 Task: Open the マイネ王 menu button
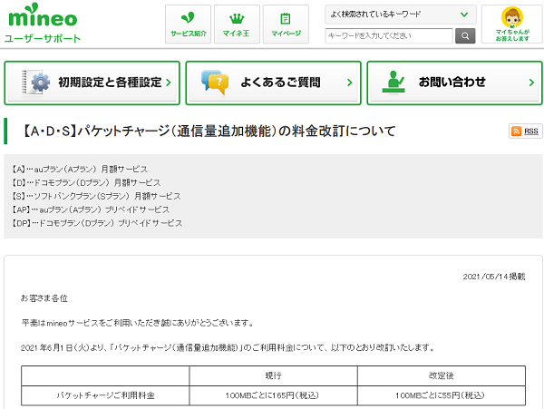pos(237,24)
